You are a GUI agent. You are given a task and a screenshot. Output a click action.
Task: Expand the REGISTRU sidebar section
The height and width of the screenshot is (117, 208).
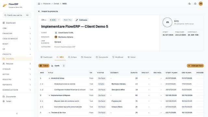tap(17, 79)
